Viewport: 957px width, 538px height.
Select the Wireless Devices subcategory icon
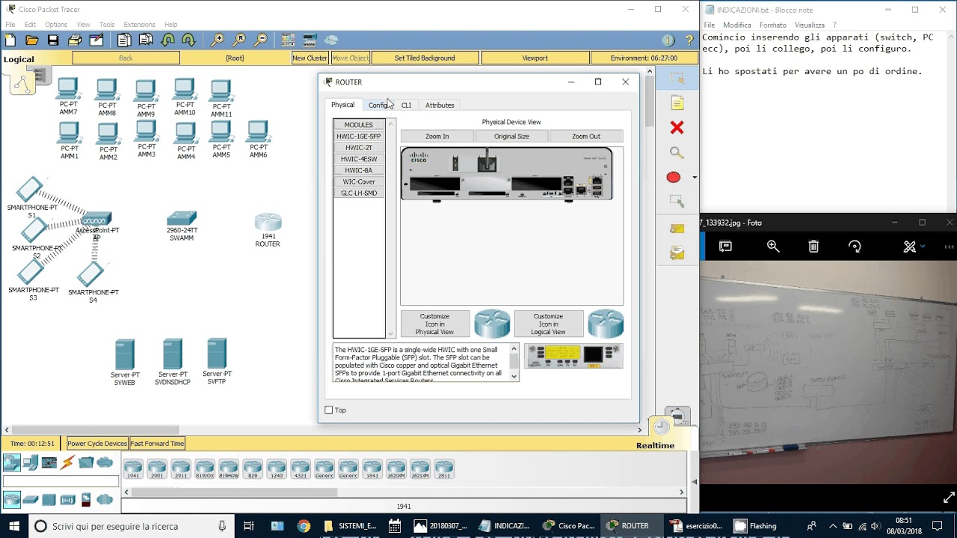[67, 500]
